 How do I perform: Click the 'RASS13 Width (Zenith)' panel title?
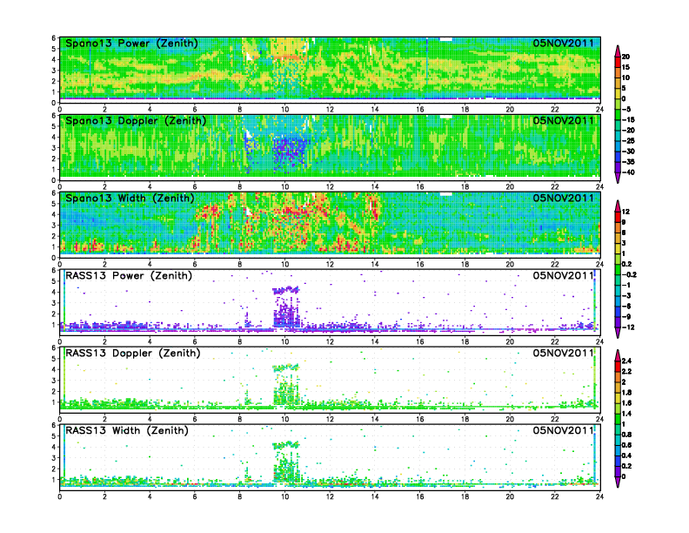coord(126,430)
